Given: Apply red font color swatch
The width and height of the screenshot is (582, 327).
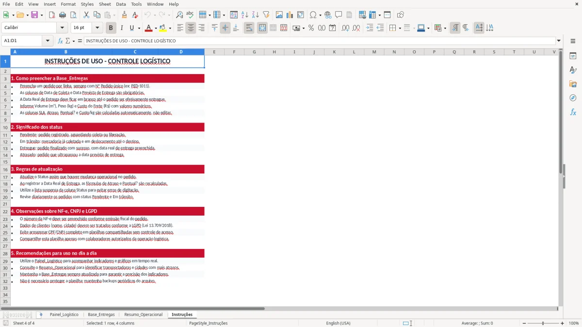Looking at the screenshot, I should 148,28.
